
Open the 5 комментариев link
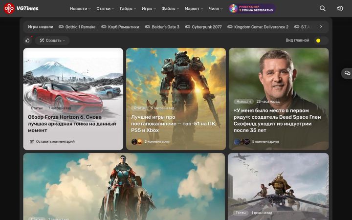265,142
